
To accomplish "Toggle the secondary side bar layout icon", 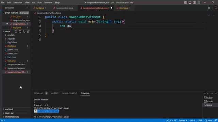I will (x=194, y=2).
